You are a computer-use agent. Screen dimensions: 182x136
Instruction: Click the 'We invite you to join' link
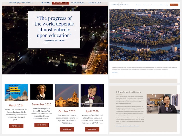click(128, 126)
